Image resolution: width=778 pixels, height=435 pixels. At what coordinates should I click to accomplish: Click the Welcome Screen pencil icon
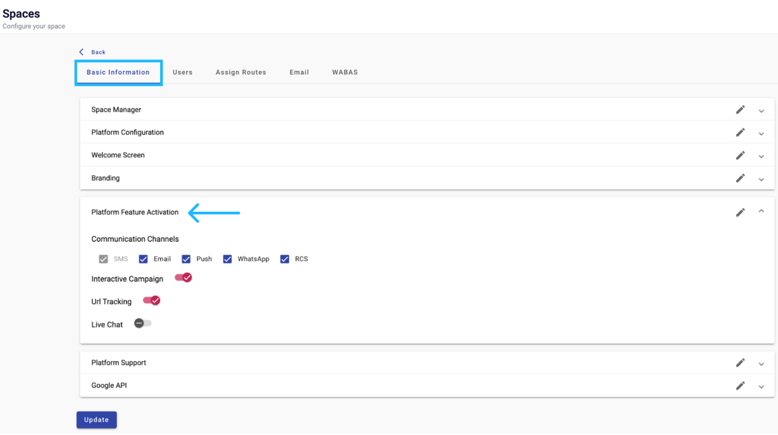pyautogui.click(x=740, y=155)
